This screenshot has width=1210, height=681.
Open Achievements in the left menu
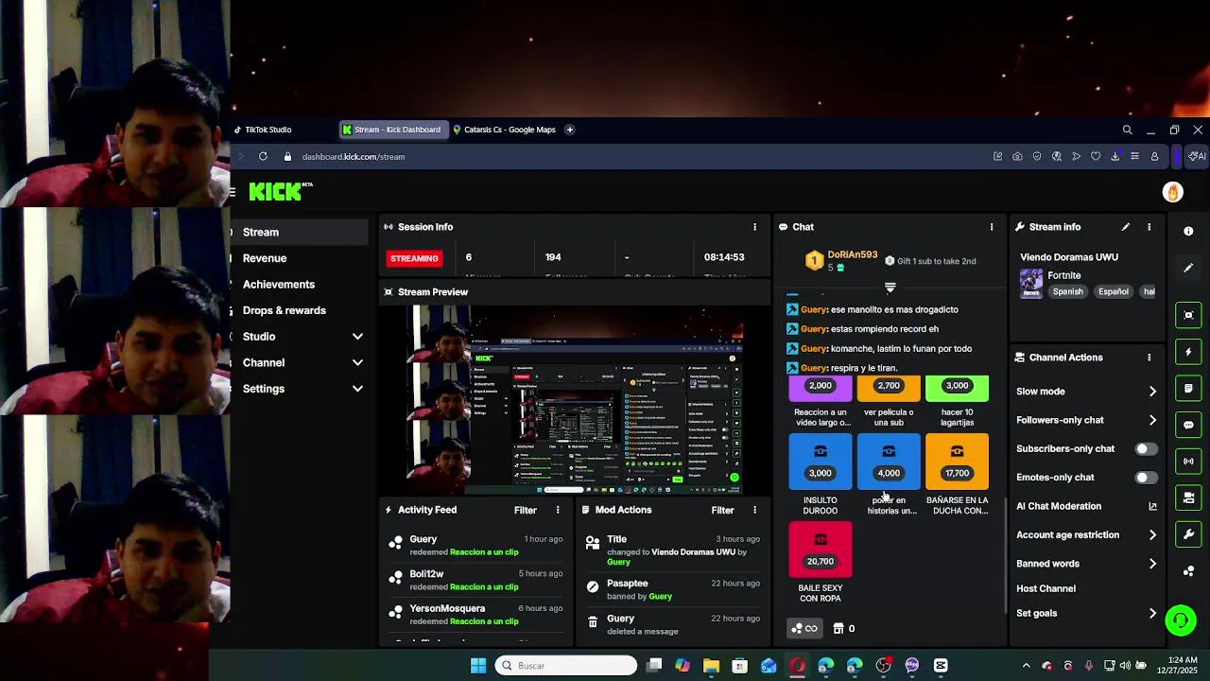279,284
